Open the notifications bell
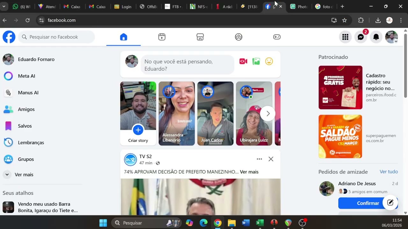 pyautogui.click(x=376, y=37)
